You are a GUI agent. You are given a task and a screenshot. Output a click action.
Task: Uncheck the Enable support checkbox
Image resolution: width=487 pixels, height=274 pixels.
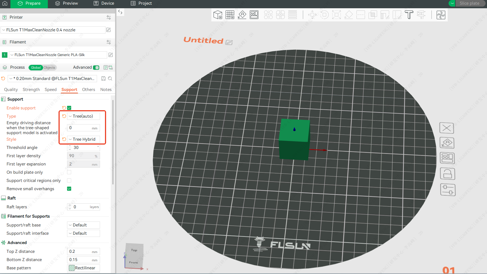pyautogui.click(x=69, y=108)
